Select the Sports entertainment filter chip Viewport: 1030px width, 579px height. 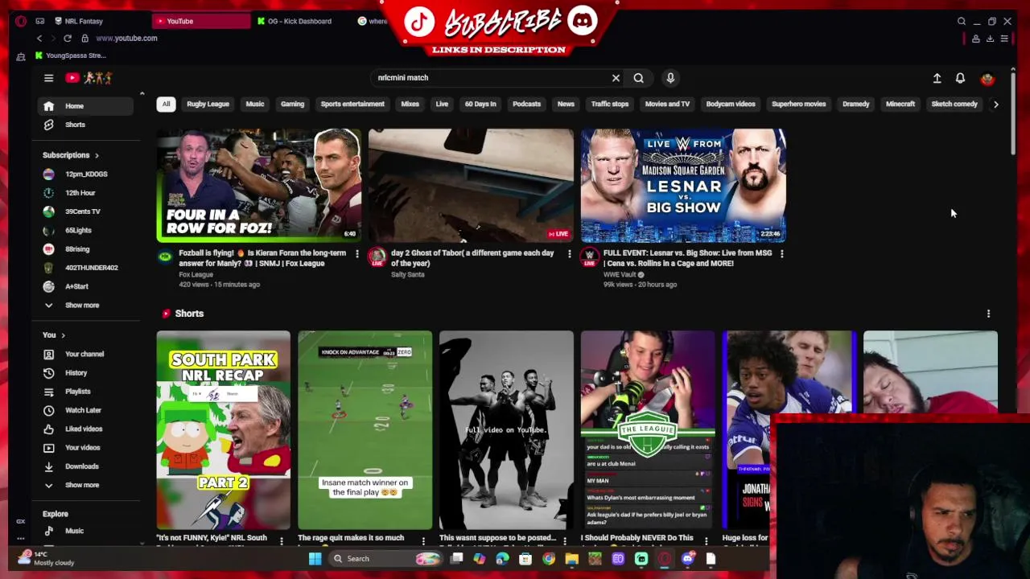click(352, 104)
